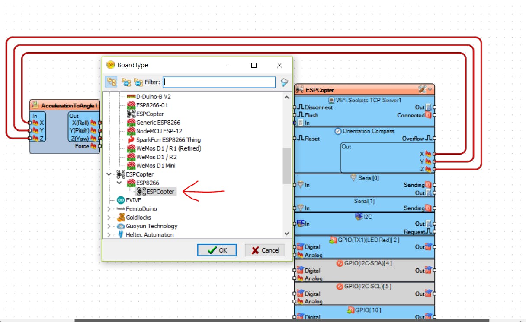Expand the Guoyun Technology category
The width and height of the screenshot is (526, 322).
click(109, 226)
